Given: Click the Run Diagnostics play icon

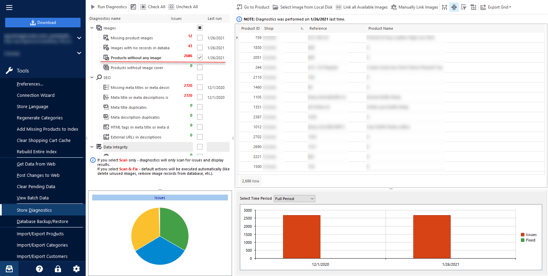Looking at the screenshot, I should click(x=93, y=7).
